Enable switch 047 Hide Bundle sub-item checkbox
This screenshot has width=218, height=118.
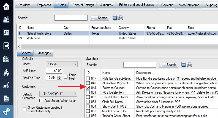coord(88,78)
